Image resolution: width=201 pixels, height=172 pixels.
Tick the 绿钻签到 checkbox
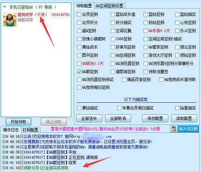click(x=177, y=55)
